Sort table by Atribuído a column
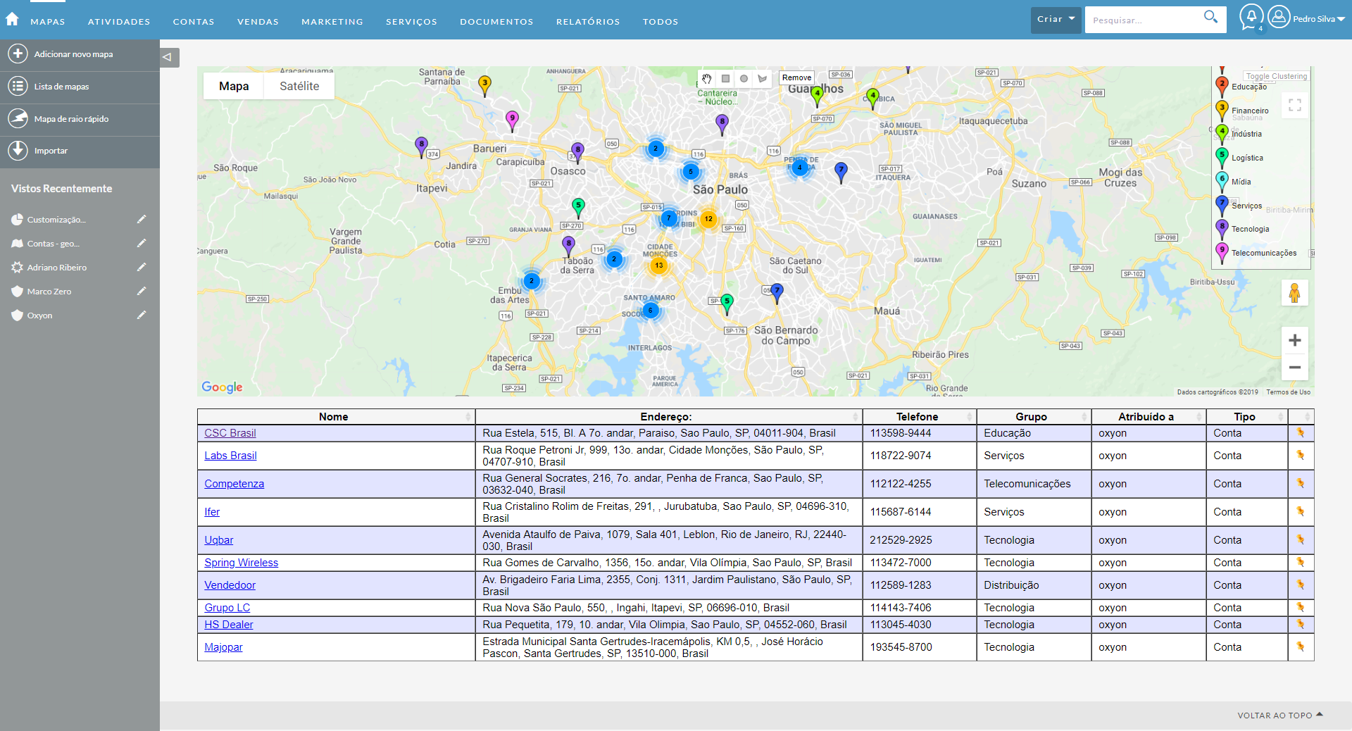1352x731 pixels. (x=1148, y=416)
